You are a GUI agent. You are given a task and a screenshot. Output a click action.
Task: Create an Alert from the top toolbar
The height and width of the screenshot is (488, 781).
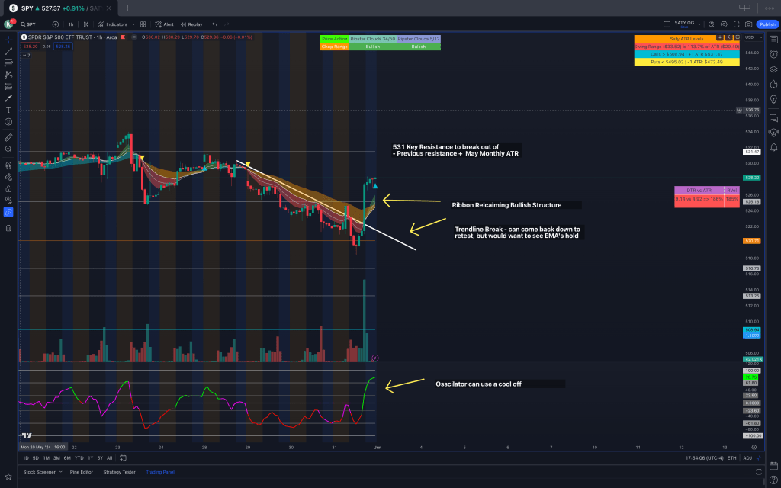tap(164, 24)
